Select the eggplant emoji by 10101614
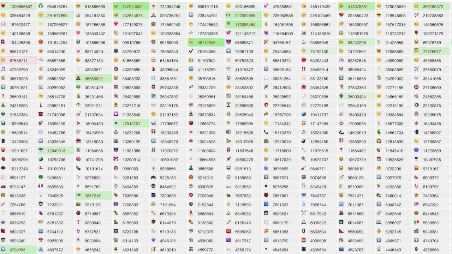This screenshot has height=254, width=452. (78, 168)
